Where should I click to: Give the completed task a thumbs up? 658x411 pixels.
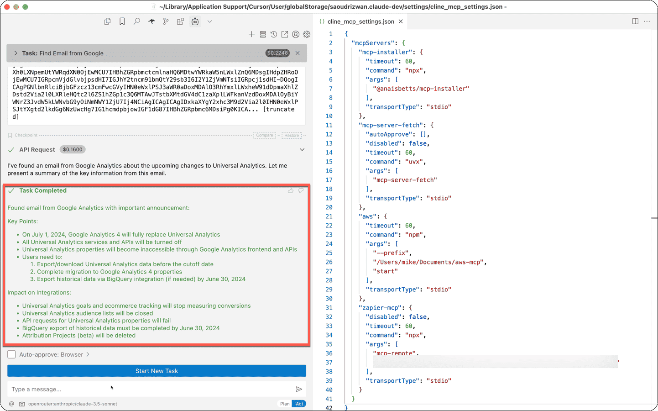tap(291, 190)
